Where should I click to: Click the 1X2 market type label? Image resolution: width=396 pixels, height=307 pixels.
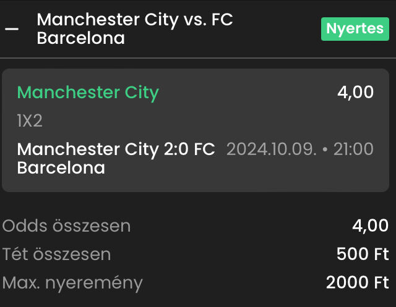(x=30, y=121)
